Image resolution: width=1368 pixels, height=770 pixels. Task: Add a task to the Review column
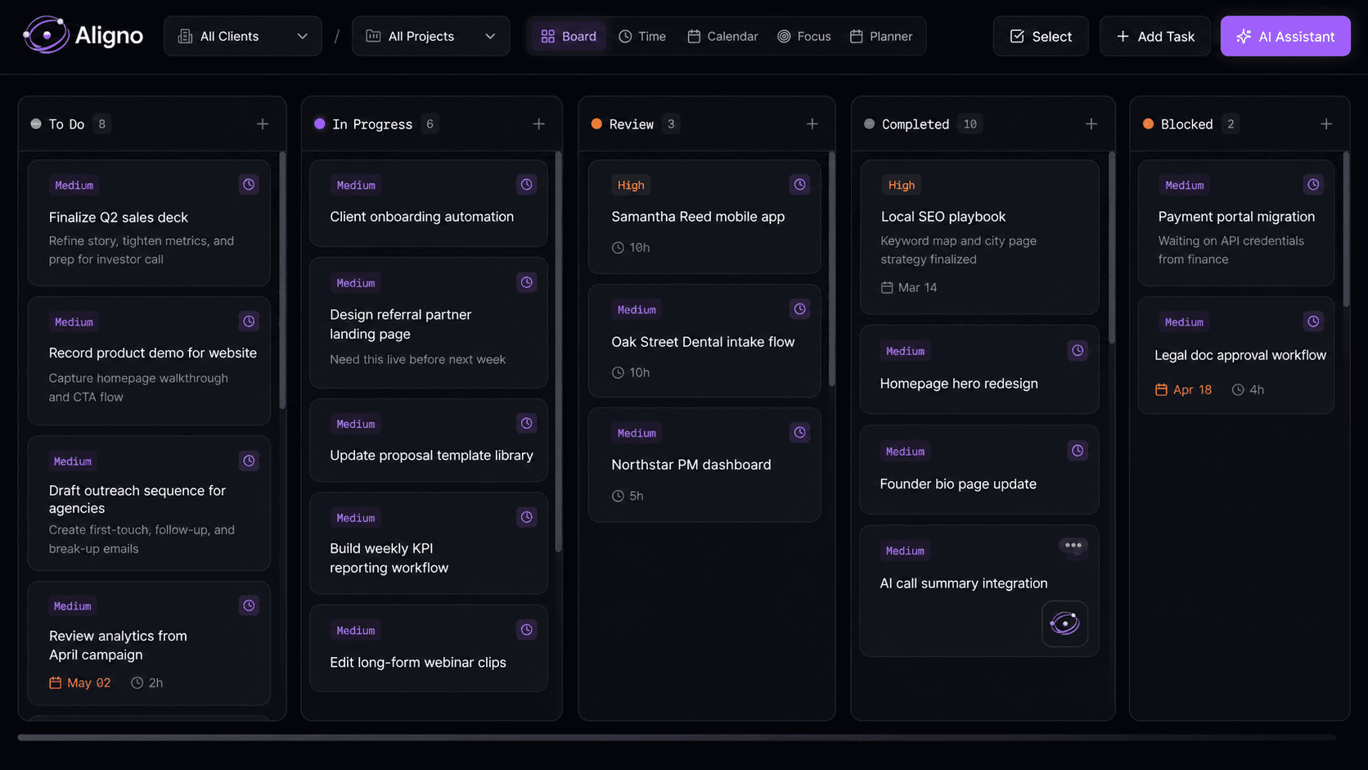click(812, 124)
